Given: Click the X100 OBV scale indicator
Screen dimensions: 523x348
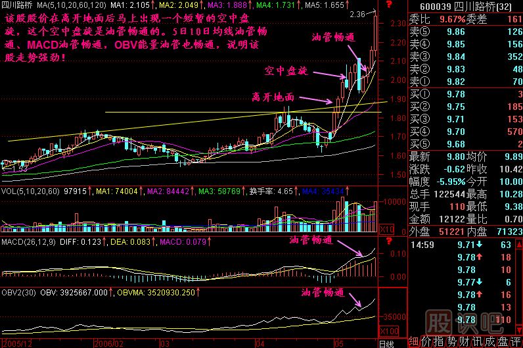Looking at the screenshot, I should pos(390,331).
